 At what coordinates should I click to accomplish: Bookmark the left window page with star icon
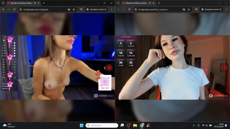(x=74, y=10)
